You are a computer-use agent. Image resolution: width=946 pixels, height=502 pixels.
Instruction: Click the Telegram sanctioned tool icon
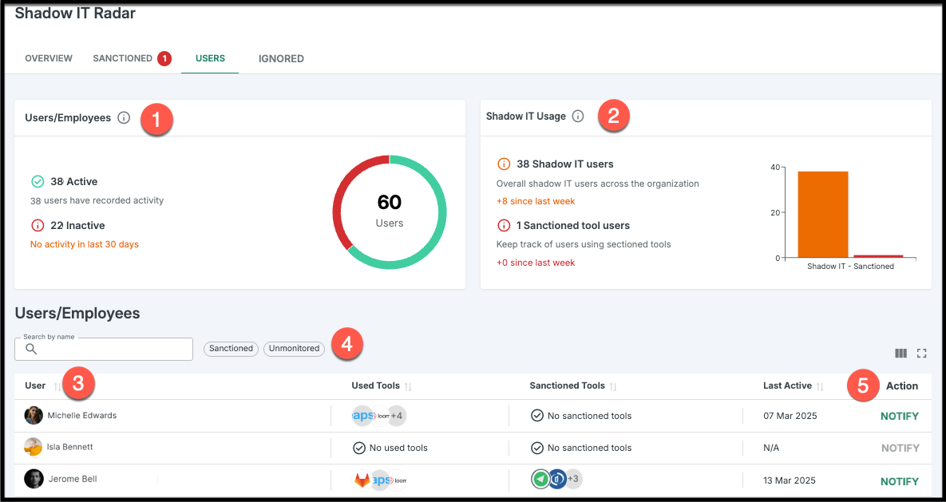click(541, 480)
